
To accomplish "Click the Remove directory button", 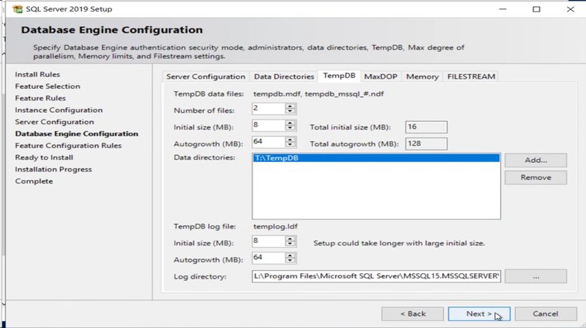I will coord(536,178).
